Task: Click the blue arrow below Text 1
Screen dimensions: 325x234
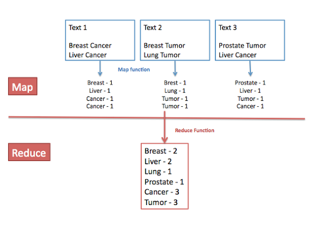Action: [x=100, y=68]
